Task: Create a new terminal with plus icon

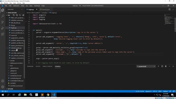Action: pyautogui.click(x=158, y=66)
